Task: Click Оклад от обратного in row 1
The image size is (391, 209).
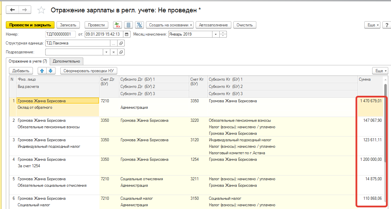Action: pos(35,107)
